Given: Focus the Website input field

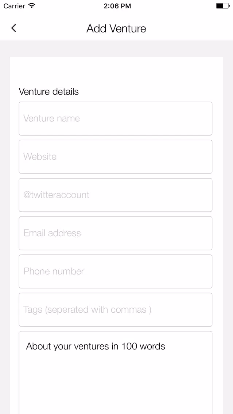Looking at the screenshot, I should [116, 157].
